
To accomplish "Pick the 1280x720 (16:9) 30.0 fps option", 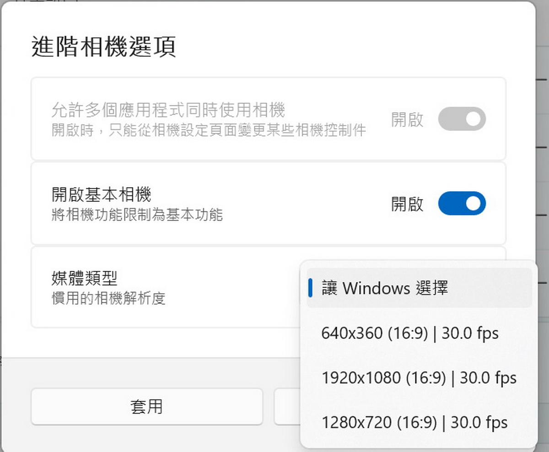I will pyautogui.click(x=414, y=422).
